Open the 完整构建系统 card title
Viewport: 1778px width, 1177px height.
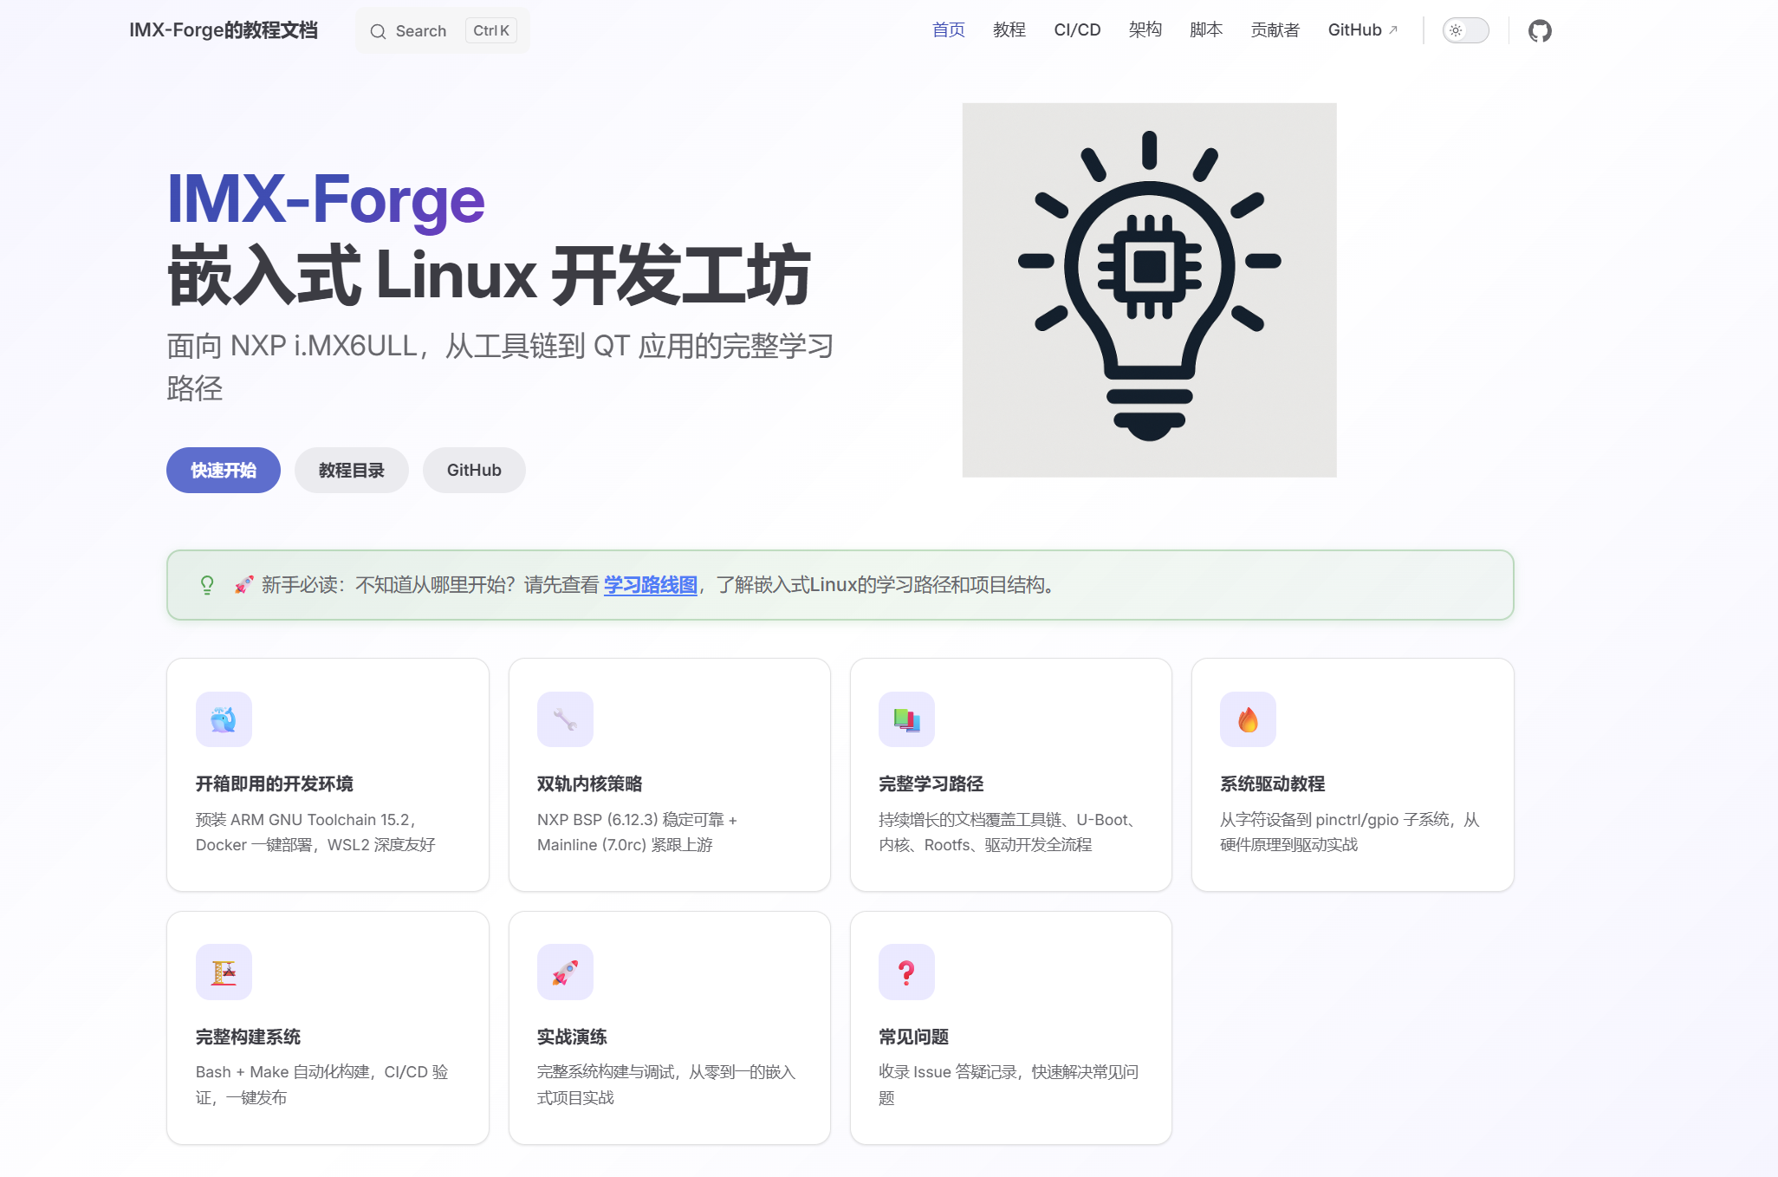tap(249, 1037)
